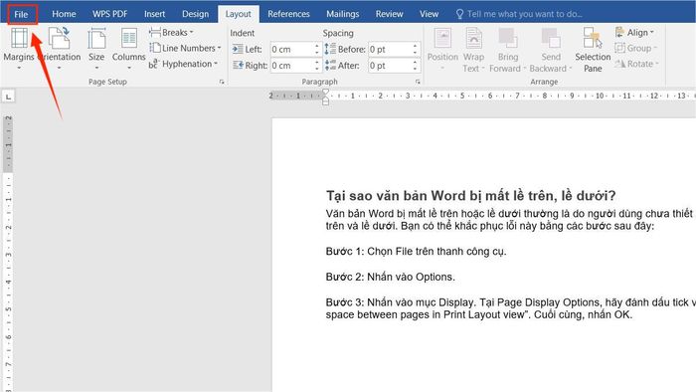Click the Tell me what you want to do box
The image size is (696, 392).
[x=520, y=14]
